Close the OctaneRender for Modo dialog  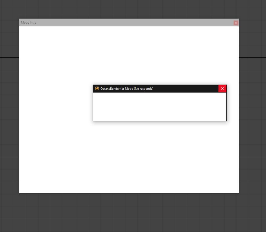[x=222, y=88]
